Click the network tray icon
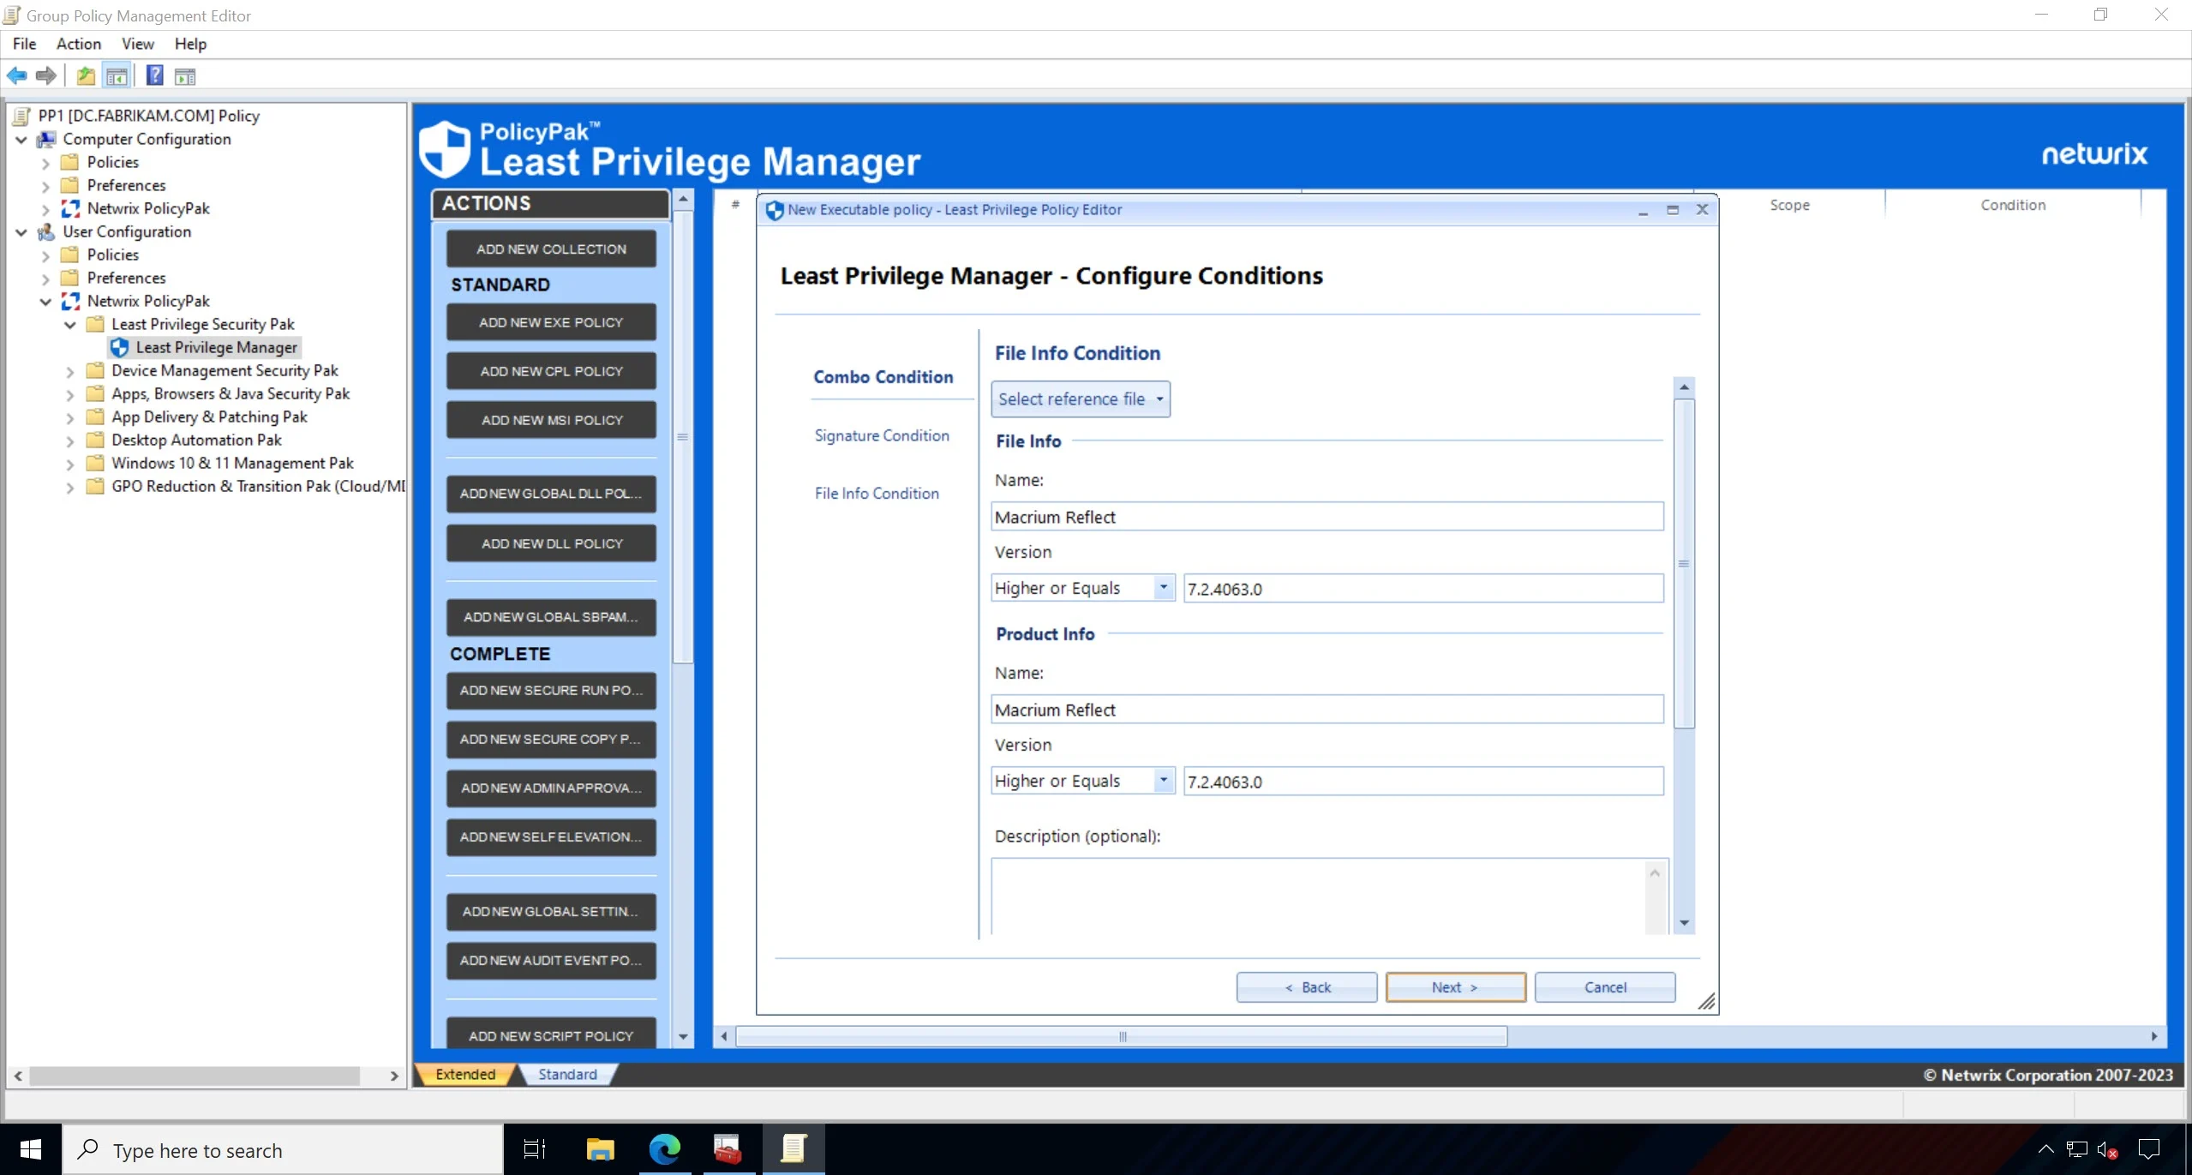Screen dimensions: 2192x1175 pos(2076,1149)
